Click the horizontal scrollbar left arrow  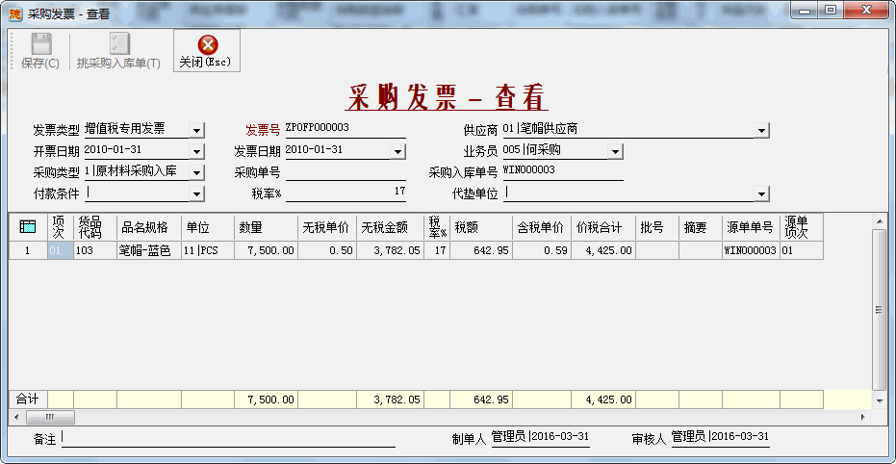[x=14, y=417]
